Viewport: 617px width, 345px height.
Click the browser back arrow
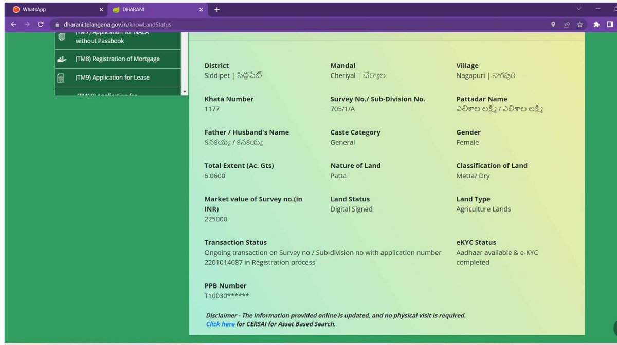(14, 24)
